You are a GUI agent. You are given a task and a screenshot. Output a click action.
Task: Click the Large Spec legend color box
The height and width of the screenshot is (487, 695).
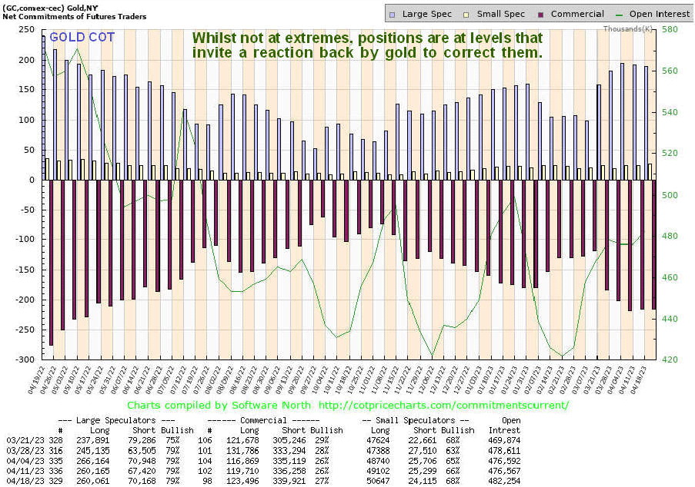coord(393,14)
